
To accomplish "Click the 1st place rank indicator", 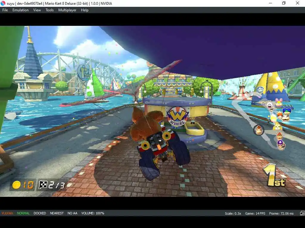I will click(274, 175).
